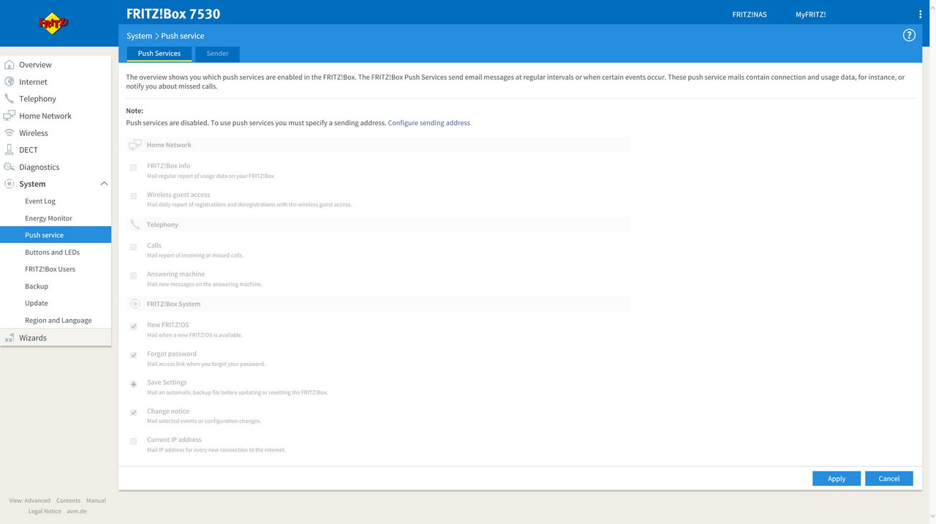
Task: Collapse the System menu chevron
Action: pyautogui.click(x=104, y=184)
